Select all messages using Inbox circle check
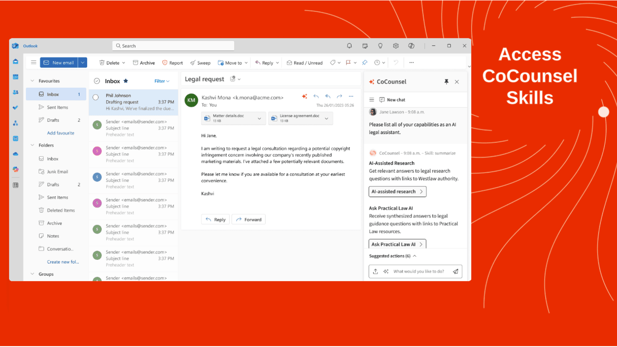This screenshot has height=347, width=617. coord(97,81)
